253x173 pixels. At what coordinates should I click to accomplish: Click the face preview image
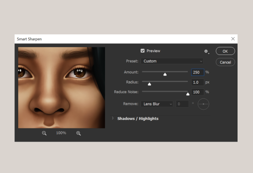coord(62,88)
